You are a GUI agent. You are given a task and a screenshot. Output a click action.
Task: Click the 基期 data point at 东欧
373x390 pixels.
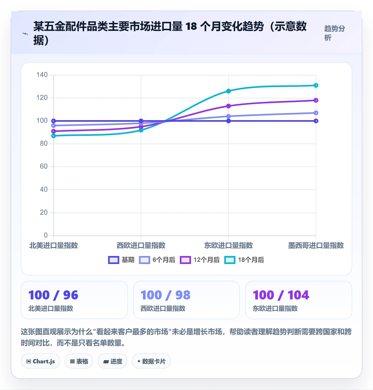pyautogui.click(x=228, y=121)
